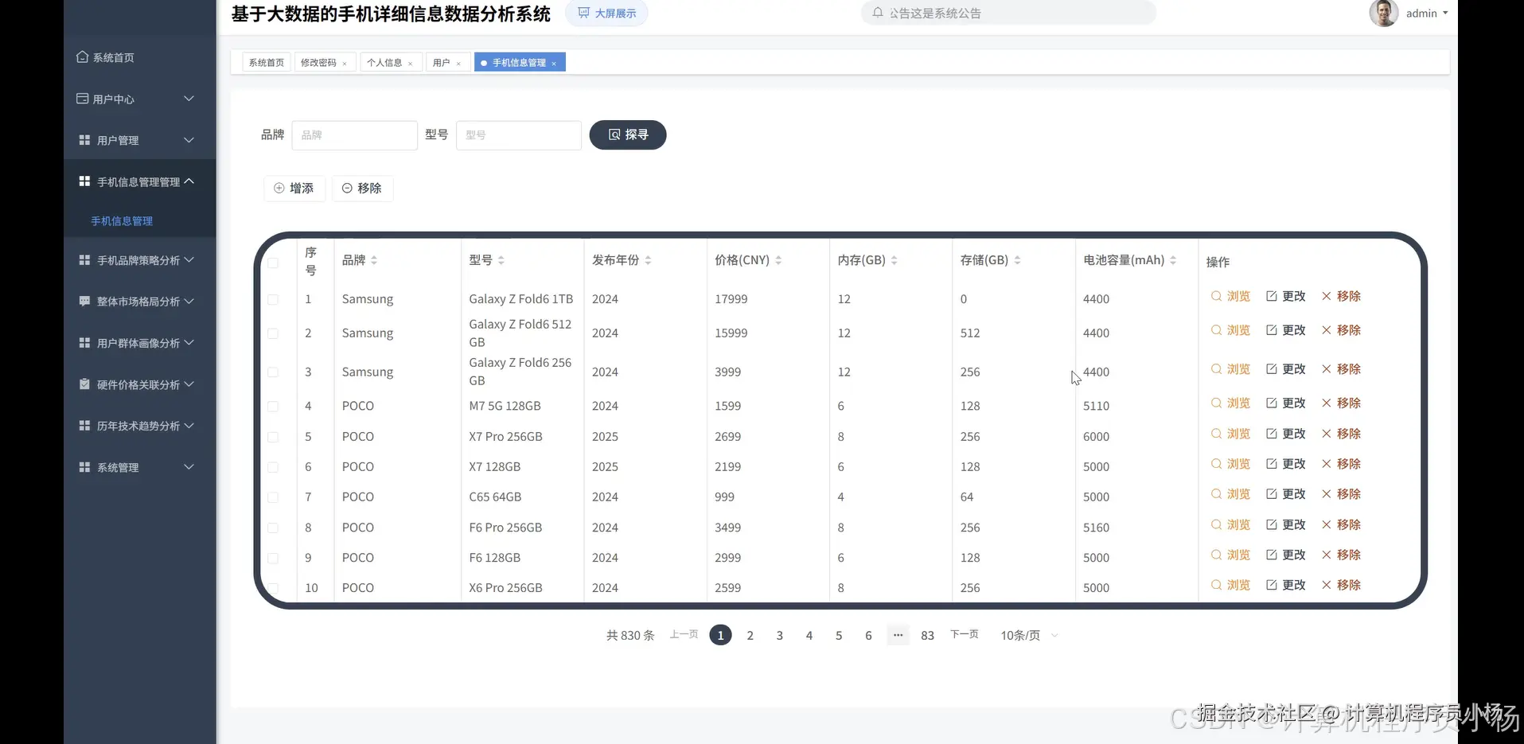Screen dimensions: 1524x744
Task: Jump to last page 83
Action: click(927, 635)
